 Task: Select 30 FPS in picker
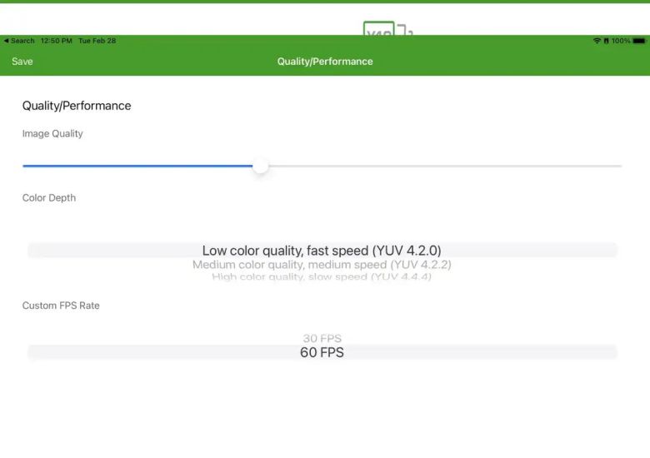(x=322, y=338)
